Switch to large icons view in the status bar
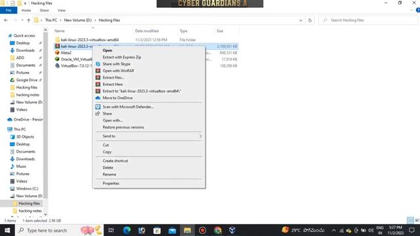This screenshot has height=236, width=420. (x=417, y=220)
